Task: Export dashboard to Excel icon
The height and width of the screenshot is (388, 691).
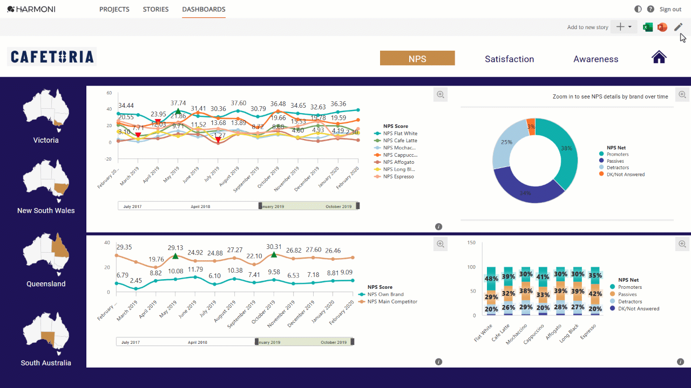Action: [x=648, y=27]
